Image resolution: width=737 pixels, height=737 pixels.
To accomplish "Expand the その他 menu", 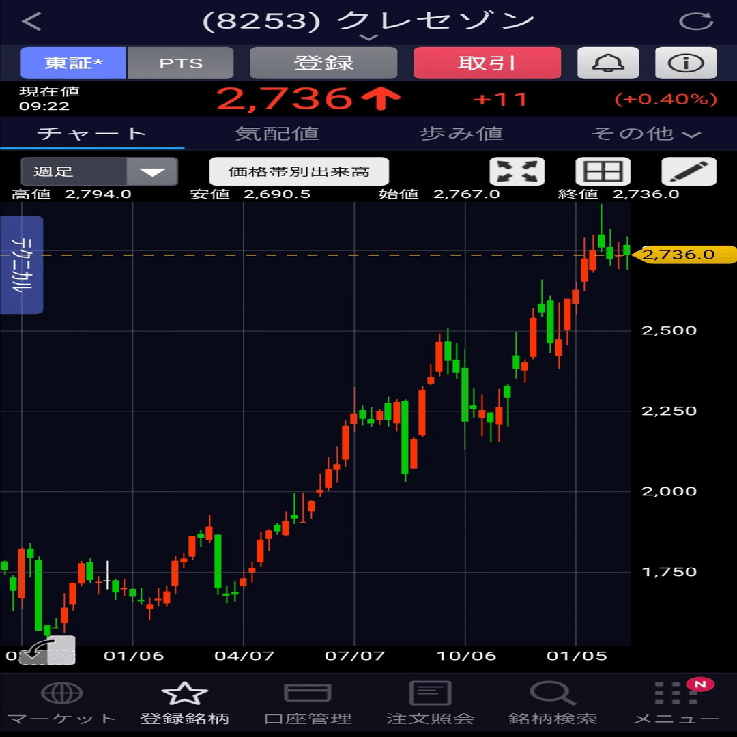I will [645, 134].
